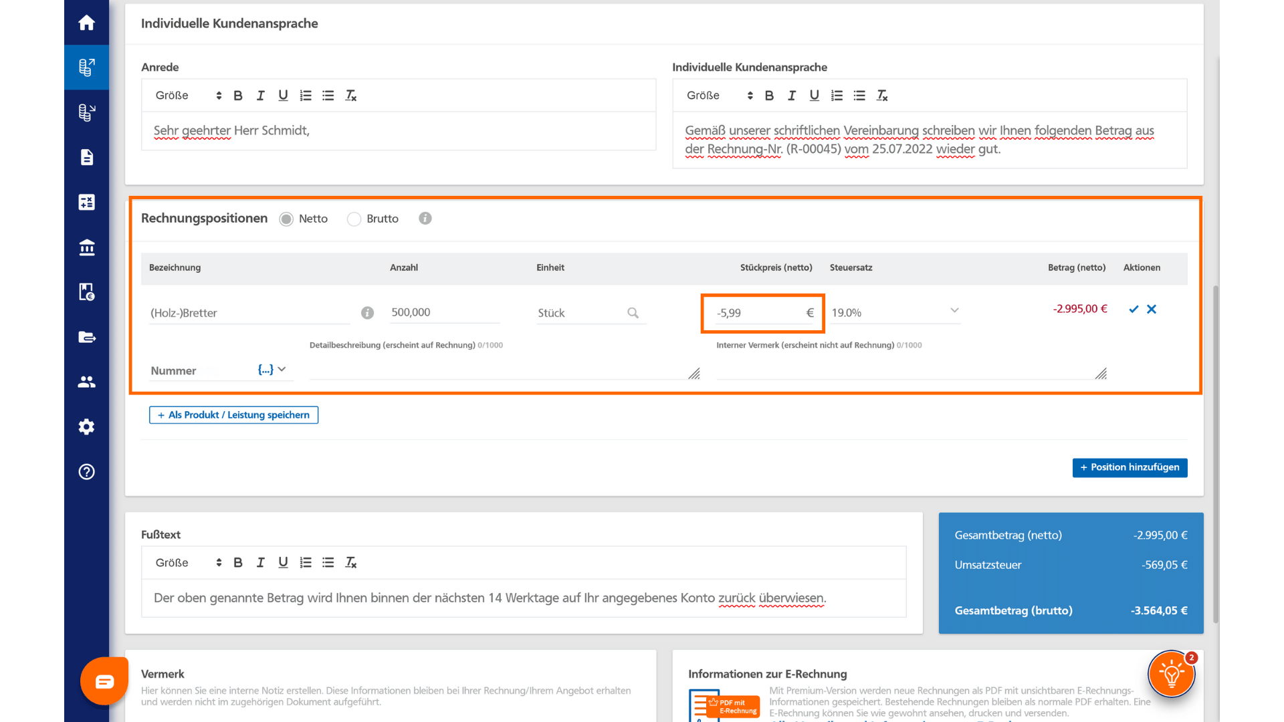Viewport: 1284px width, 722px height.
Task: Search units with Einheit magnifier icon
Action: [633, 313]
